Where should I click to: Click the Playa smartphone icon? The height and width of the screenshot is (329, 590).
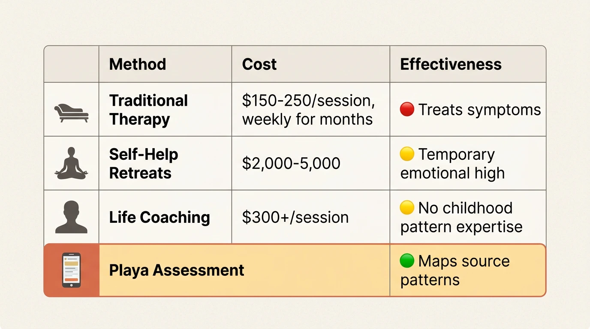(71, 270)
